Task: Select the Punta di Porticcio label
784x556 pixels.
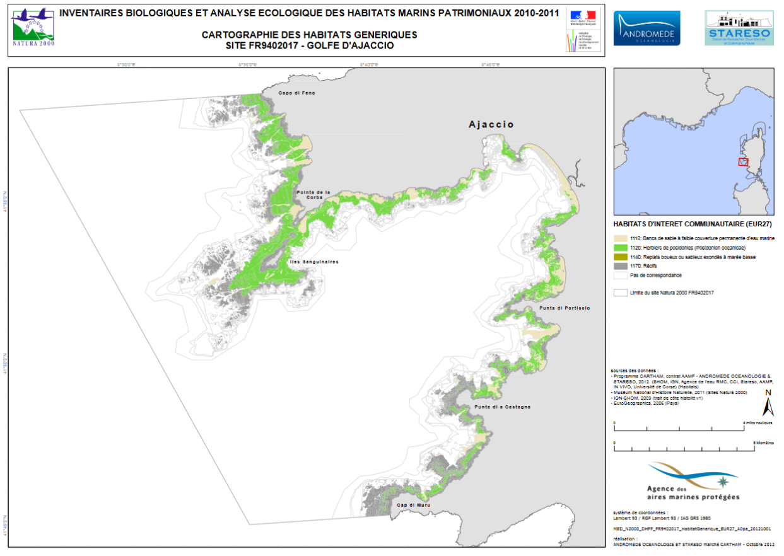Action: (x=565, y=308)
